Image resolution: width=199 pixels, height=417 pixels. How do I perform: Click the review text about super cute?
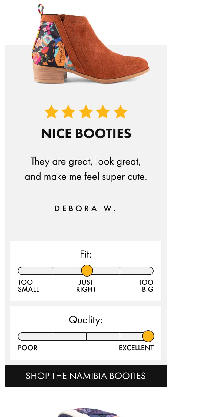tap(86, 169)
